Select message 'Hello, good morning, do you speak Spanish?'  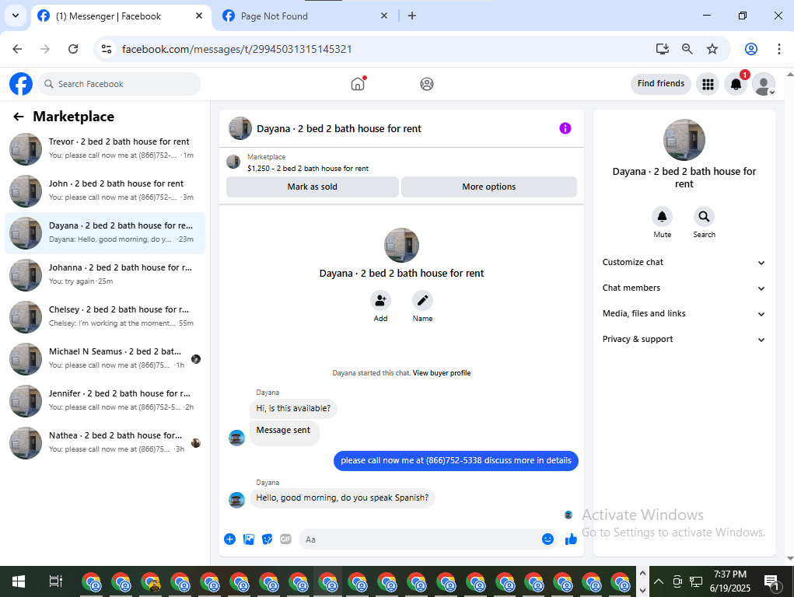point(342,498)
